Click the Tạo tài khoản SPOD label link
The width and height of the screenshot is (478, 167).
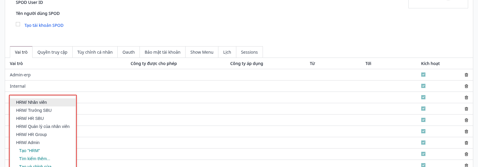click(x=44, y=25)
